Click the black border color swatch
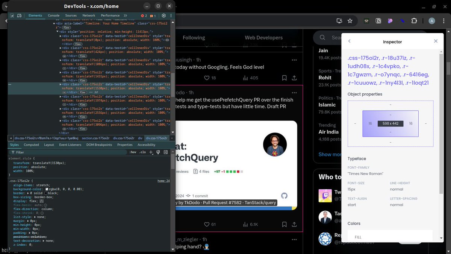451x254 pixels. click(46, 193)
